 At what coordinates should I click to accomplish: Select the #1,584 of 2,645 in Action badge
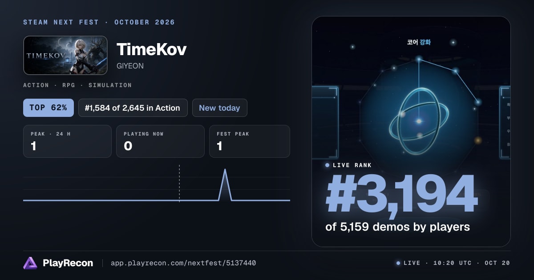(x=133, y=108)
